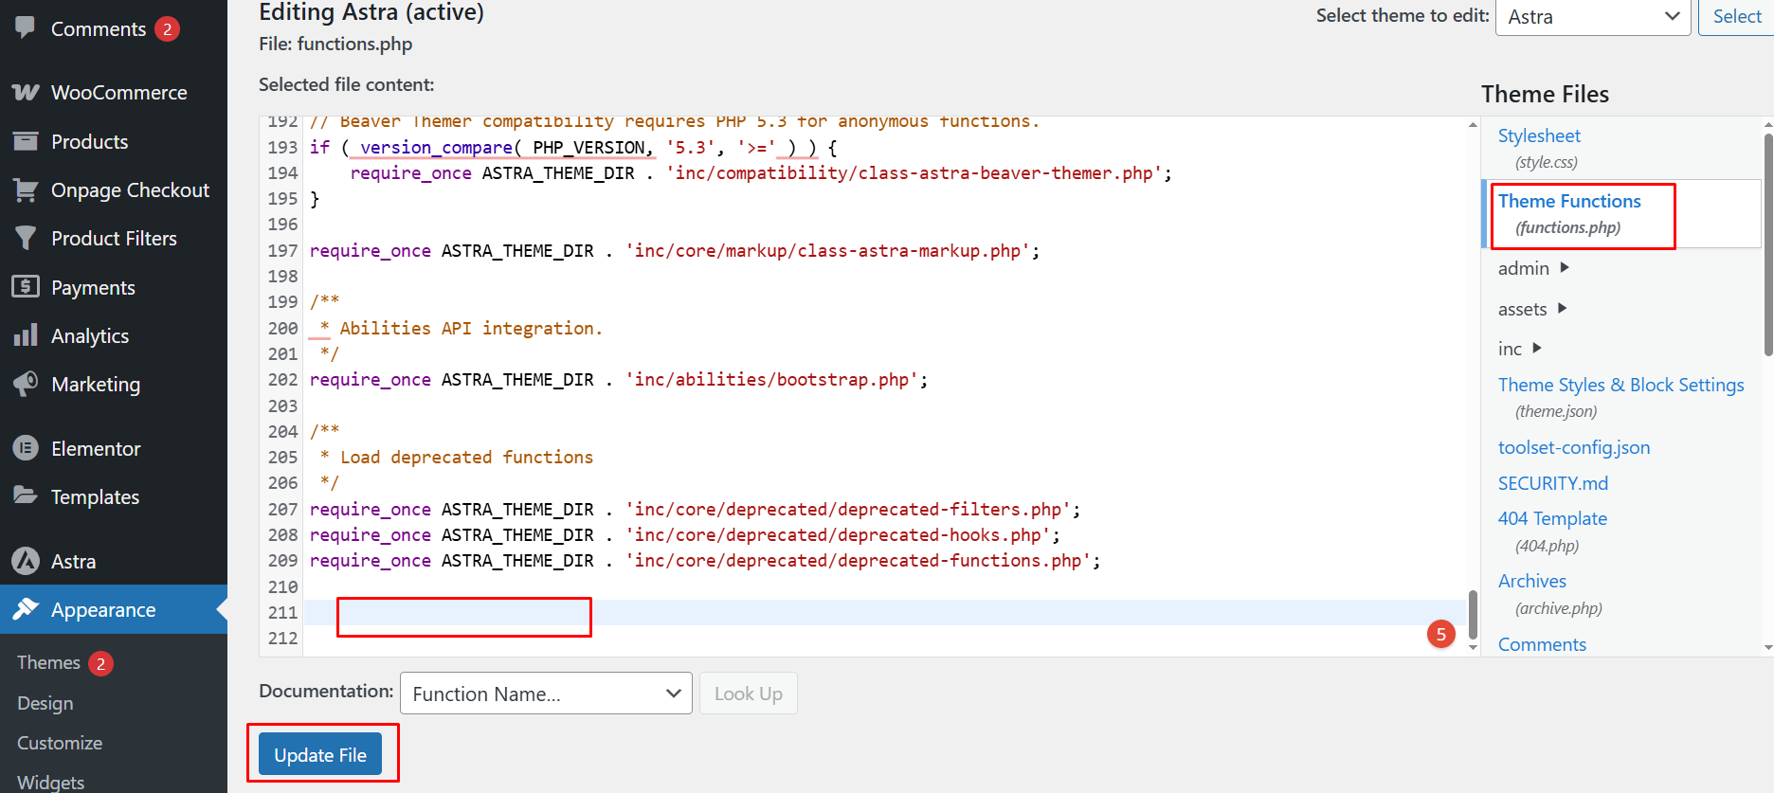
Task: Click the Elementor circle icon
Action: [x=26, y=448]
